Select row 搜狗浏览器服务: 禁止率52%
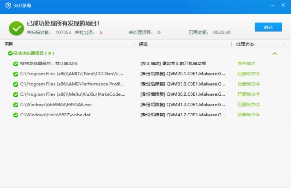 [49, 63]
